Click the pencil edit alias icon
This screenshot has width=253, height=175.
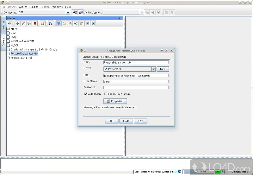[x=23, y=23]
